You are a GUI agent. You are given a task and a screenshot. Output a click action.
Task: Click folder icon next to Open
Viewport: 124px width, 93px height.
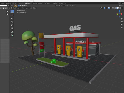coord(3,8)
